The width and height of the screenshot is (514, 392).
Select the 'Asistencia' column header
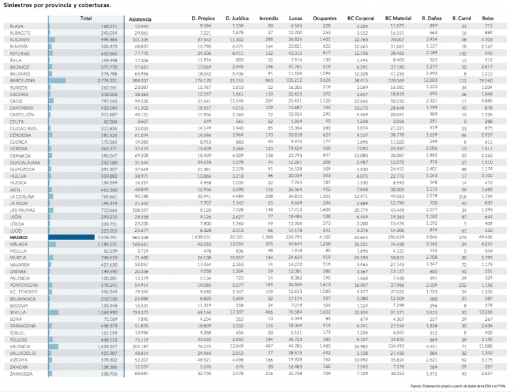click(140, 20)
